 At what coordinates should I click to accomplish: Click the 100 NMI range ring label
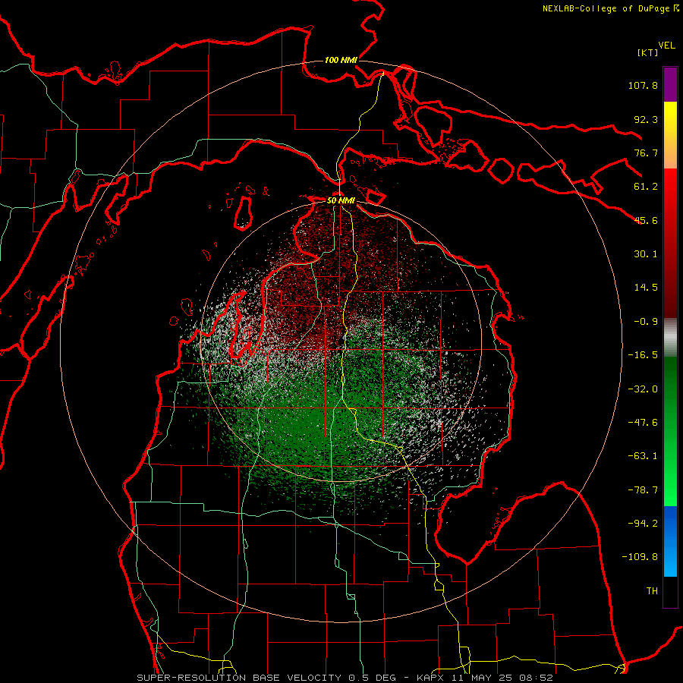341,60
